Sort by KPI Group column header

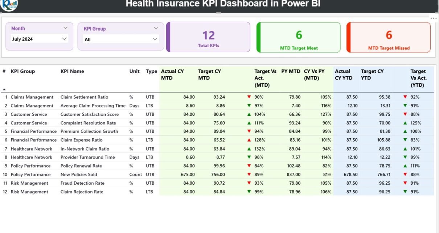pos(23,71)
